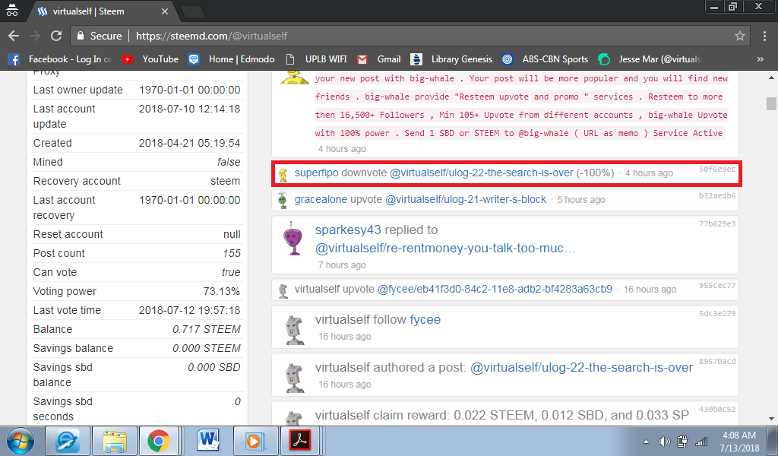
Task: Click the network signal tray icon
Action: (x=701, y=441)
